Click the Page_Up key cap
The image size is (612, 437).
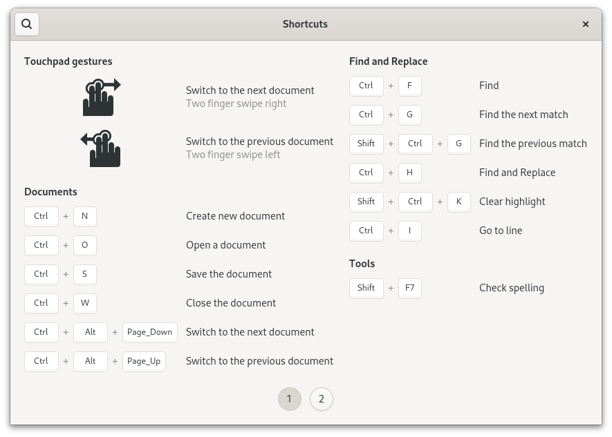pyautogui.click(x=144, y=361)
